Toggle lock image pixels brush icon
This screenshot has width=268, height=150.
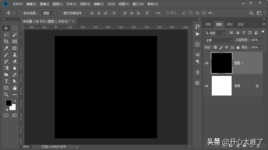click(x=221, y=47)
